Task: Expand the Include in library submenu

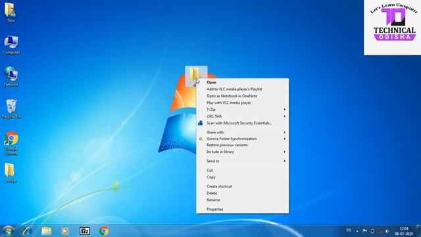Action: point(243,152)
